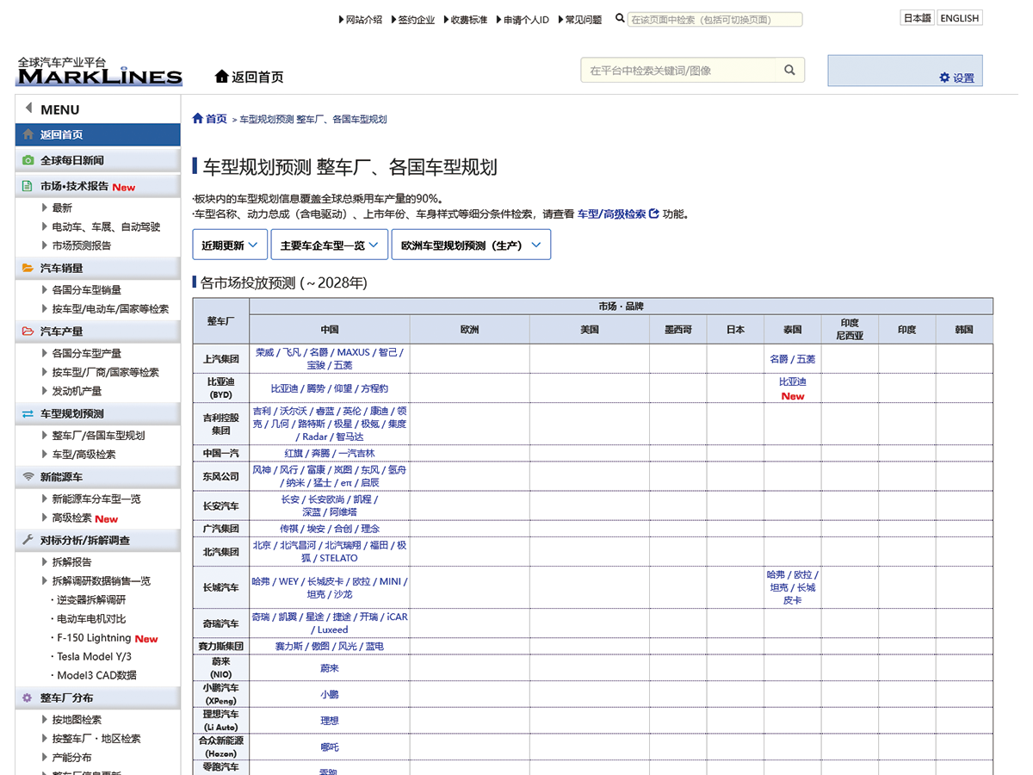
Task: Click the camera icon for 全球每日新闻
Action: coord(28,160)
